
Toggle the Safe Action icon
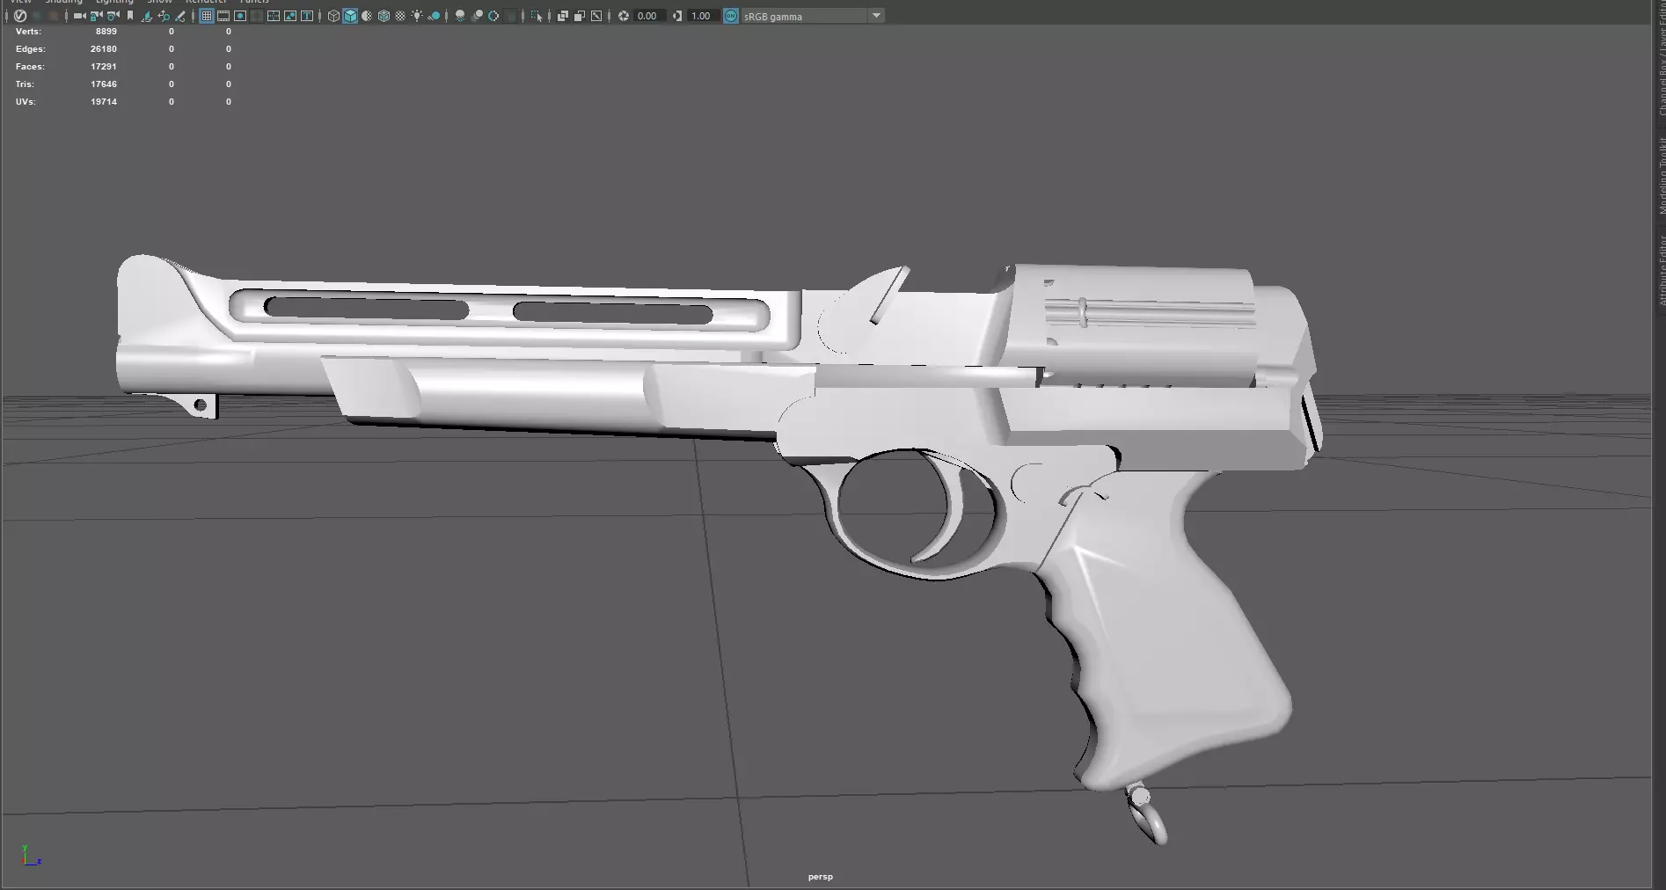pos(290,16)
